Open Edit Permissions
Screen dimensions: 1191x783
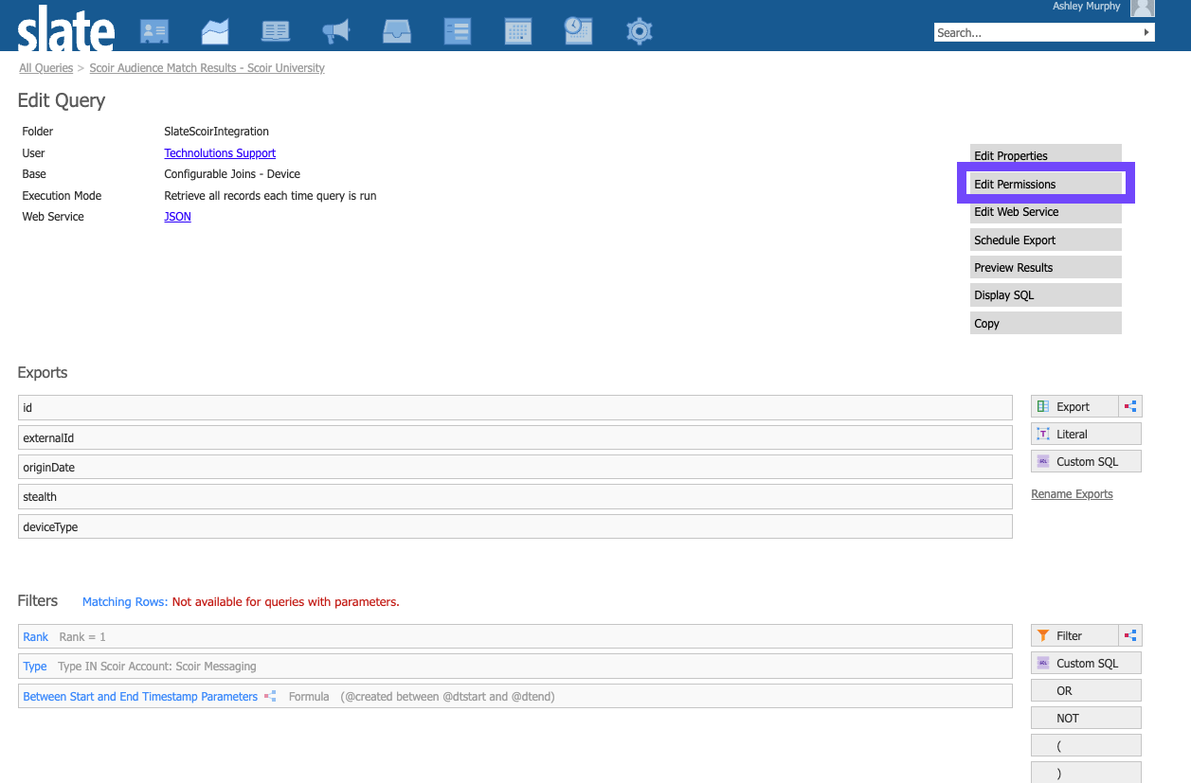pos(1045,184)
